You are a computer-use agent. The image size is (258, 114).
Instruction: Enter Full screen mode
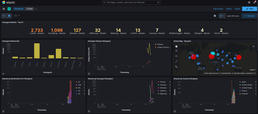(x=218, y=9)
